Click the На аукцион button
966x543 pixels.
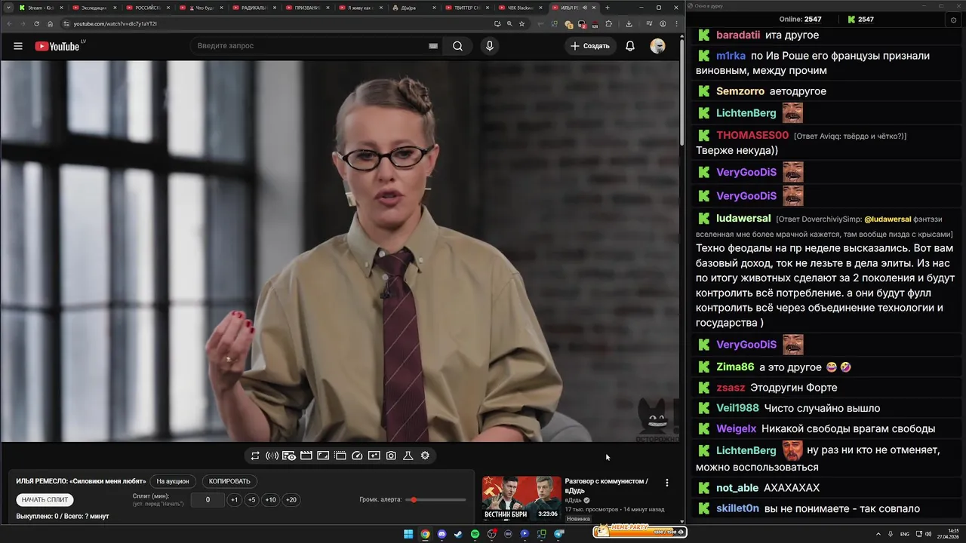pos(173,481)
